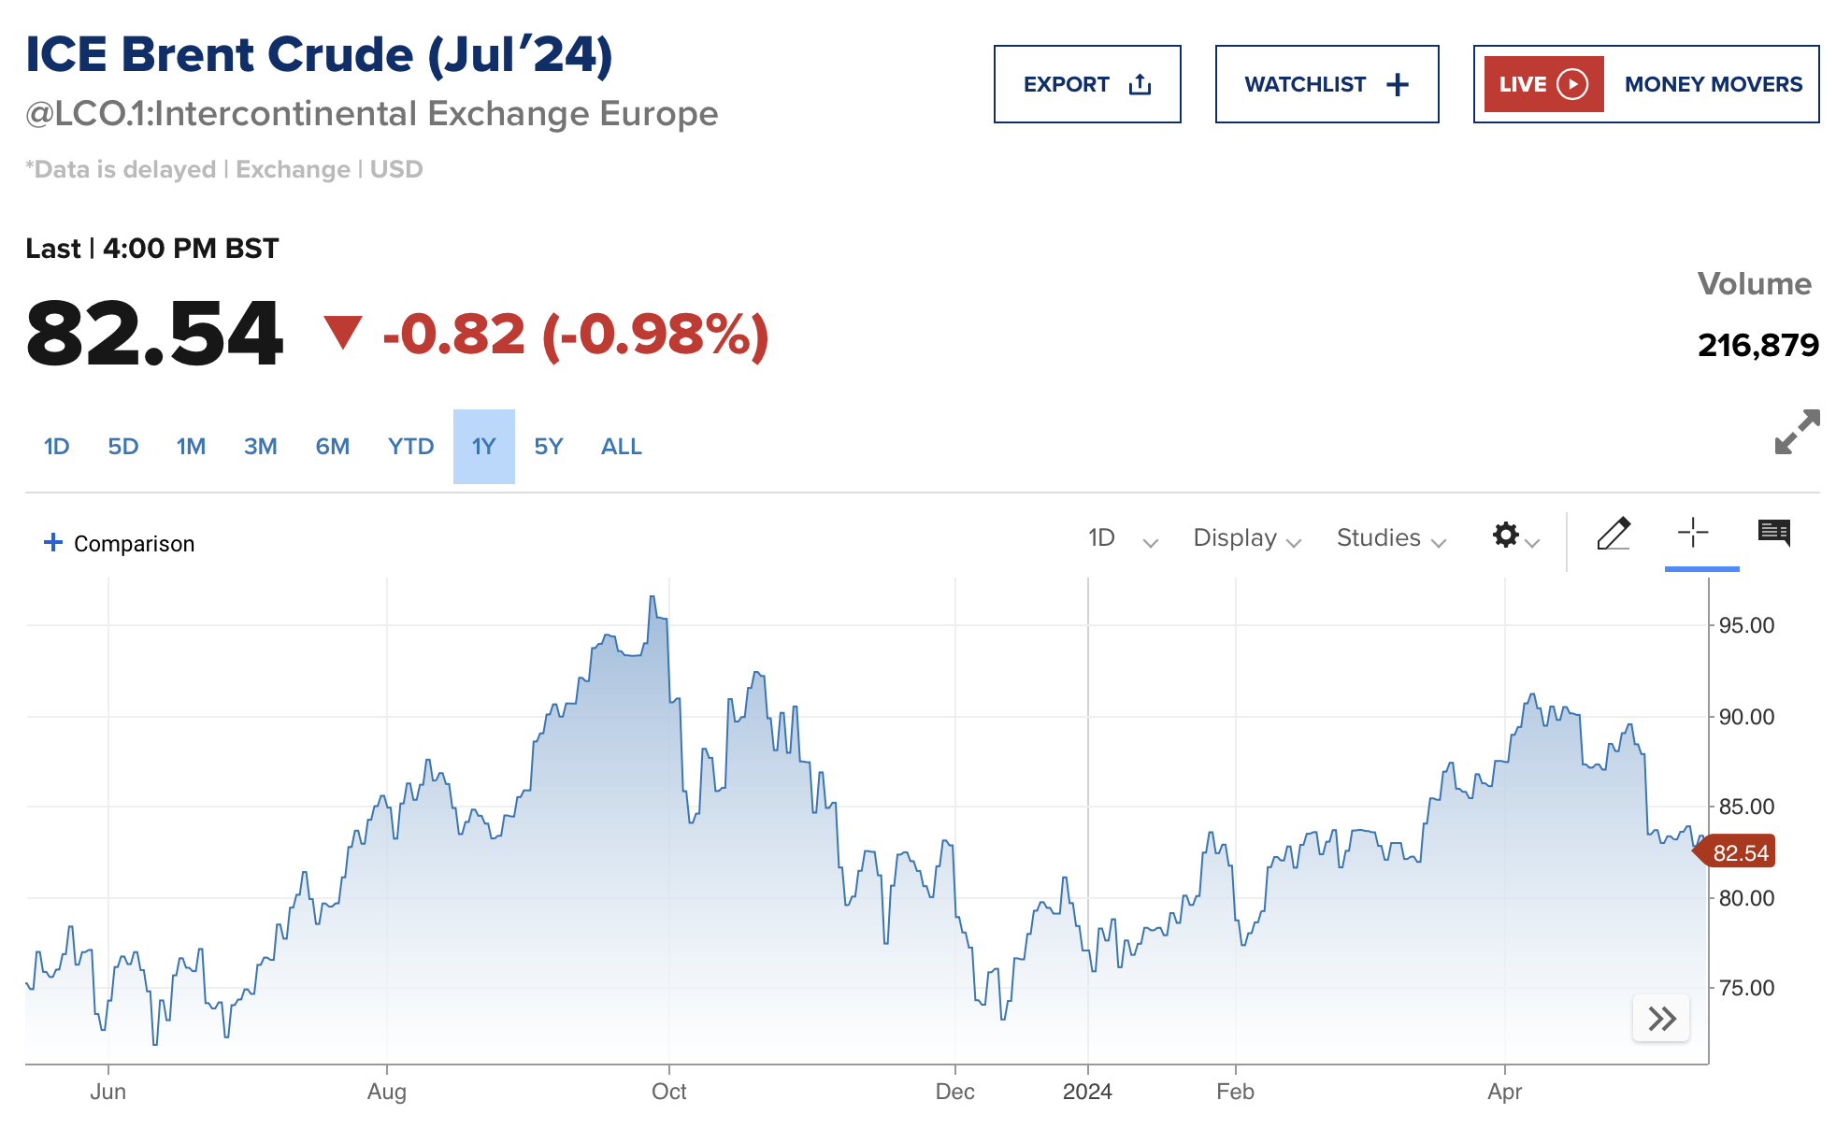
Task: Open the 1D interval dropdown
Action: point(1122,539)
